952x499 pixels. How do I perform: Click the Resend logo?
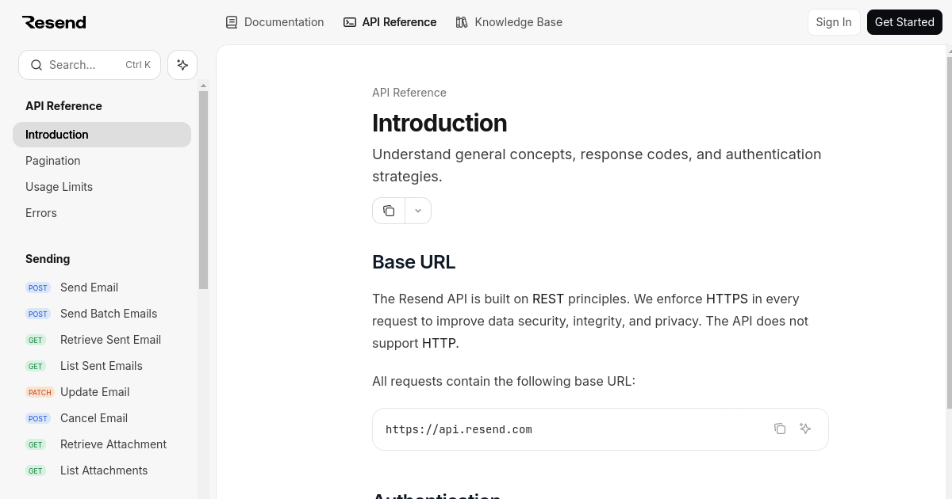54,22
